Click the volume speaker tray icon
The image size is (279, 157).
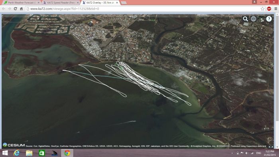click(247, 153)
